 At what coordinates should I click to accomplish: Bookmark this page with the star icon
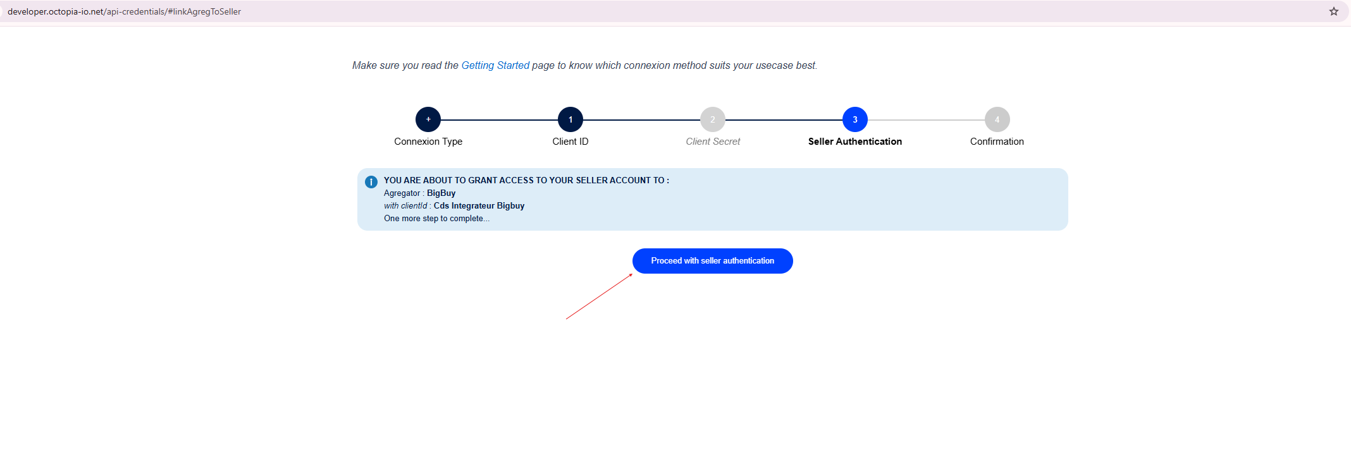coord(1333,11)
